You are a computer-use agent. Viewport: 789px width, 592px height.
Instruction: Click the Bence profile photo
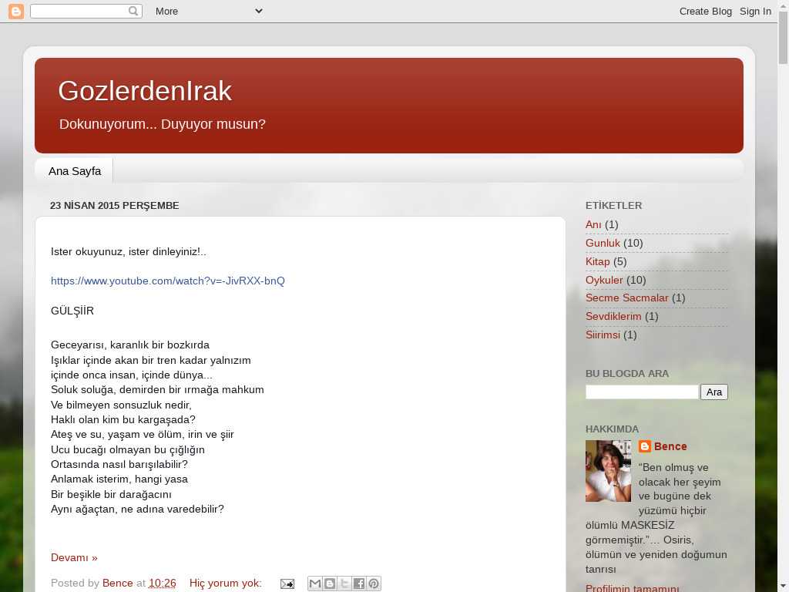click(x=608, y=471)
